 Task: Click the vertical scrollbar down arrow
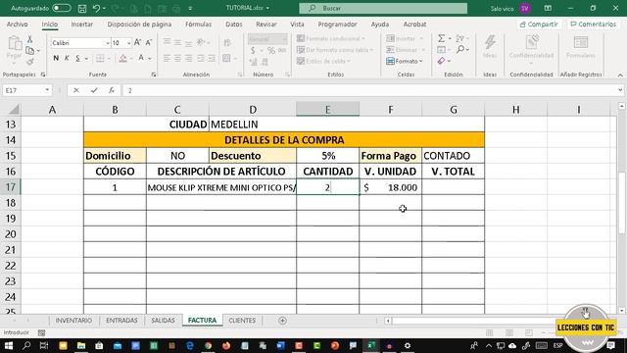pyautogui.click(x=622, y=311)
